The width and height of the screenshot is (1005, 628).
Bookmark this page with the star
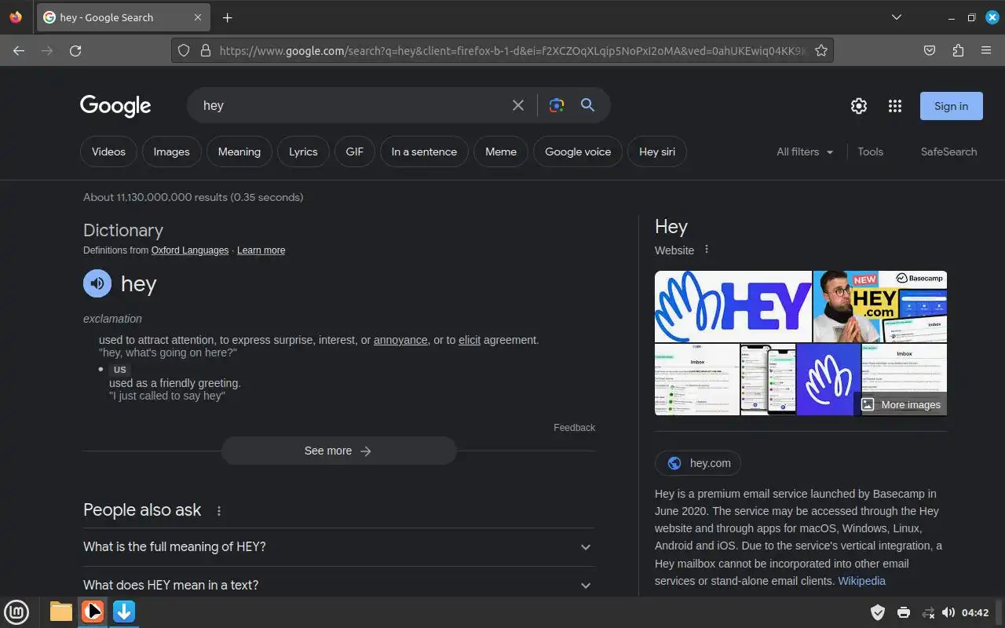(821, 50)
